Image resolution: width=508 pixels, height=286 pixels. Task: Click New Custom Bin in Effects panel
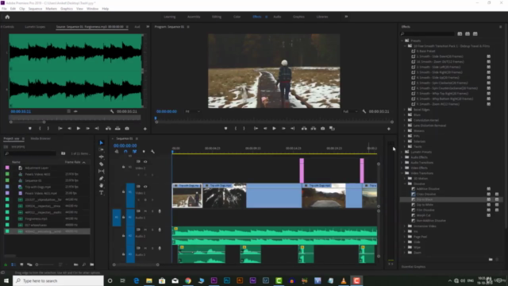[x=491, y=260]
